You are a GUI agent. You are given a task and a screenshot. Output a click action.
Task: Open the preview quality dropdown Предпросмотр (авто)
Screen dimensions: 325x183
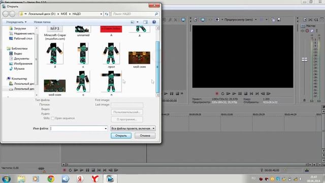click(241, 19)
